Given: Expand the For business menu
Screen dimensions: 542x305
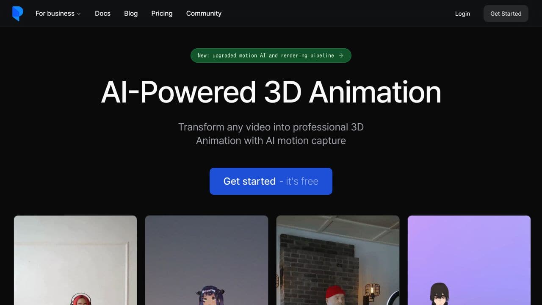Looking at the screenshot, I should pos(58,14).
